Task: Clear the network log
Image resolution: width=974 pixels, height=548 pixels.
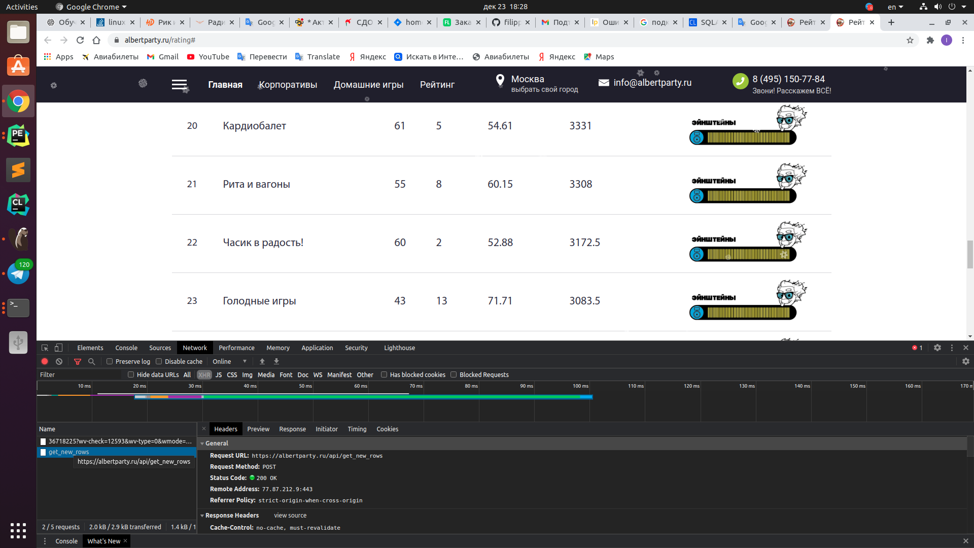Action: pos(59,361)
